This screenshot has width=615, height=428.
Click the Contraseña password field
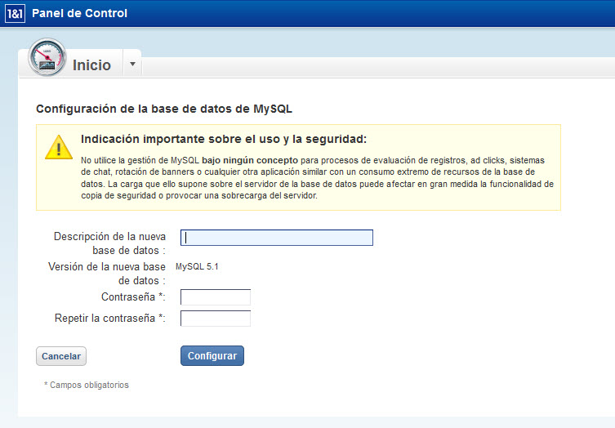[x=216, y=297]
